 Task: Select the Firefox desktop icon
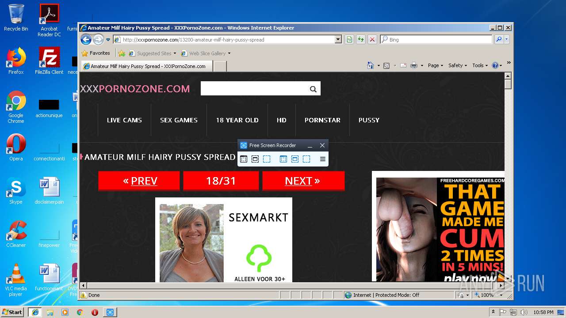(x=16, y=61)
